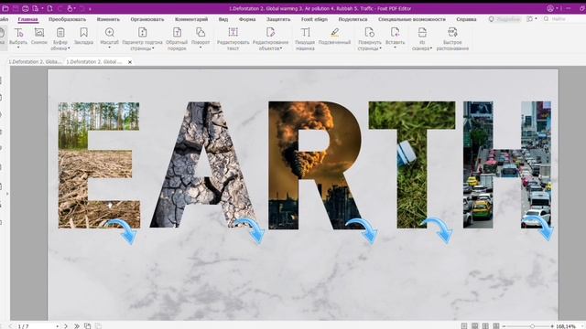Close the active document tab
586x329 pixels.
pos(130,62)
